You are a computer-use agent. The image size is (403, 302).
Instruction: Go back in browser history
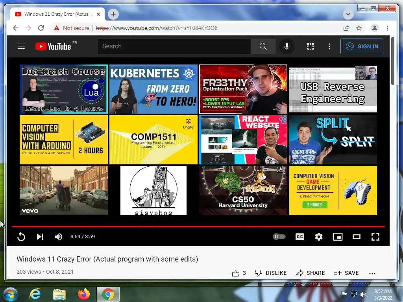pos(16,28)
